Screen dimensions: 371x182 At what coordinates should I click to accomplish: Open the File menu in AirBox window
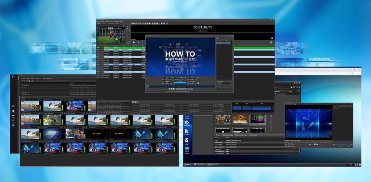click(x=97, y=21)
